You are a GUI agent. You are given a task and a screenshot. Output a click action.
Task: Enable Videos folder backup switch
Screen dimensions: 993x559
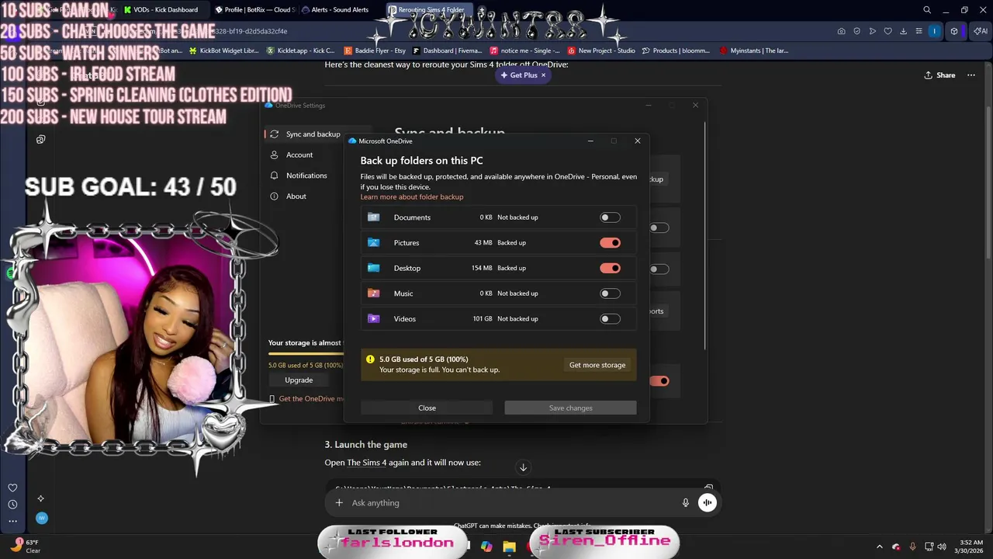point(610,319)
